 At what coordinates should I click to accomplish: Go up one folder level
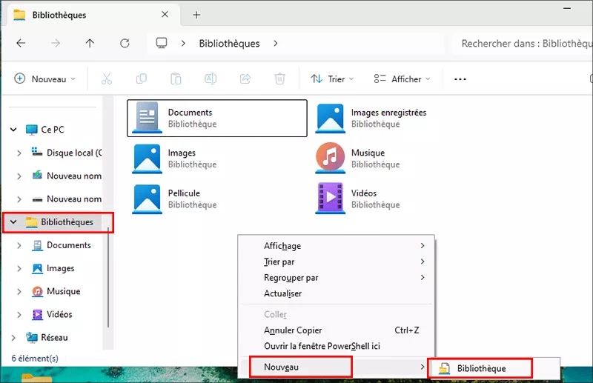point(90,44)
